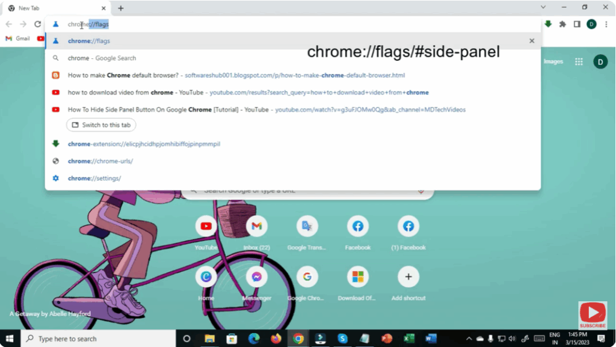The height and width of the screenshot is (347, 616).
Task: Click the green downloader extension icon
Action: [547, 25]
